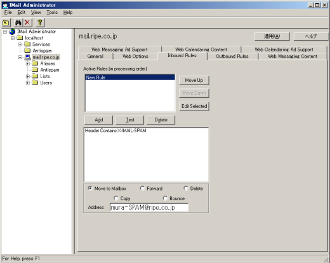The image size is (330, 263).
Task: Click the Edit Selected button
Action: (x=194, y=106)
